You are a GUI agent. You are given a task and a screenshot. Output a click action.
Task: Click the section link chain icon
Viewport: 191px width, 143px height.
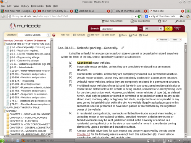point(123,48)
